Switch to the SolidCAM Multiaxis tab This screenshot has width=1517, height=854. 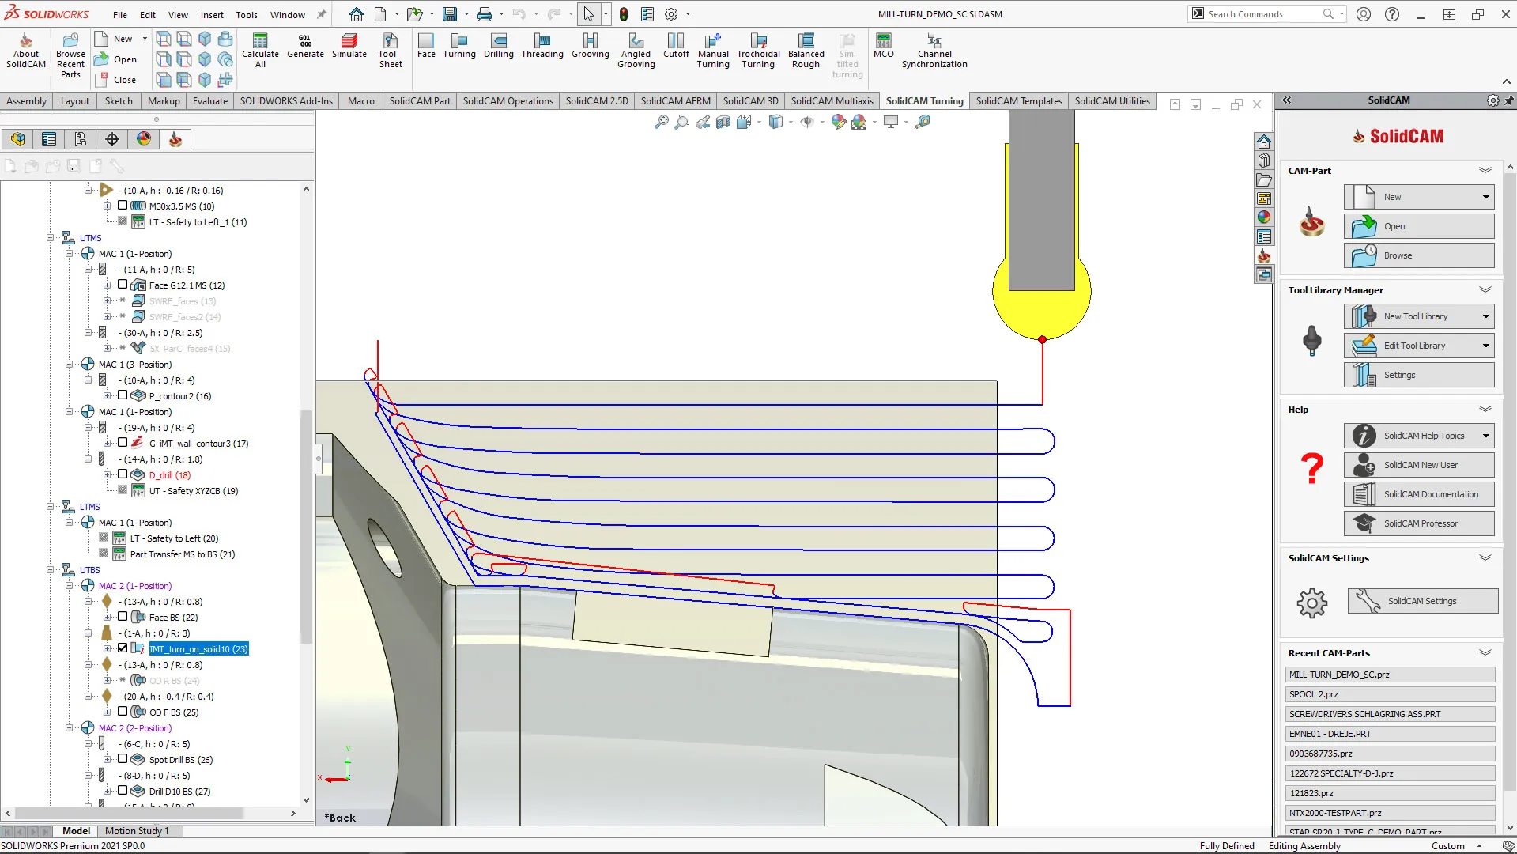832,101
